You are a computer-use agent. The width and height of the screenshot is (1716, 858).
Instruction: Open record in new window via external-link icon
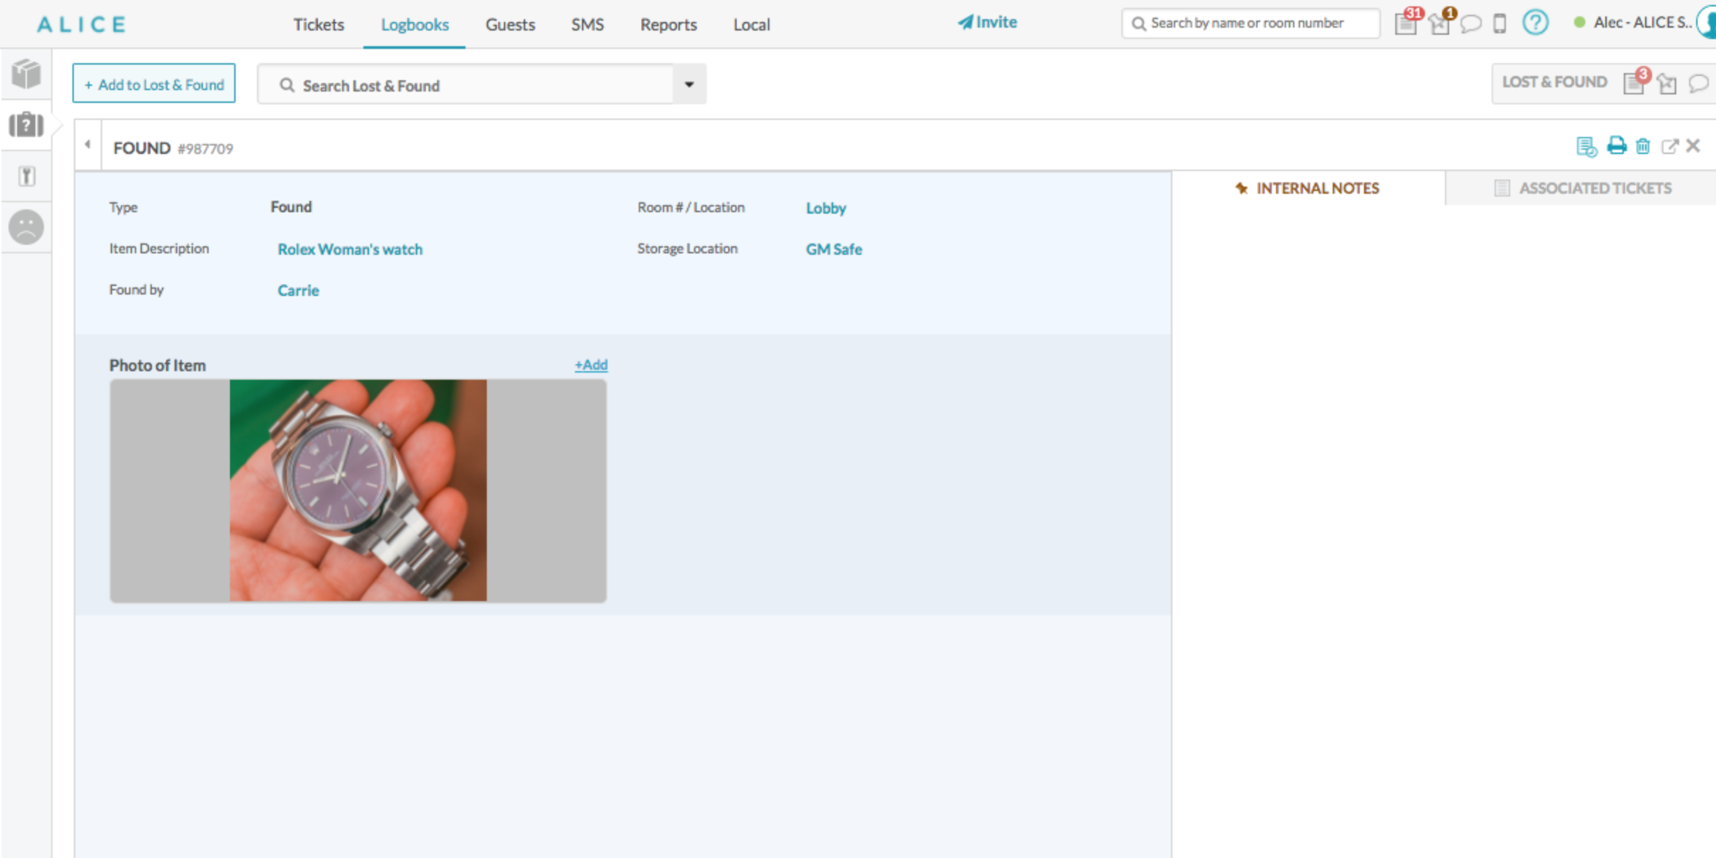coord(1669,145)
